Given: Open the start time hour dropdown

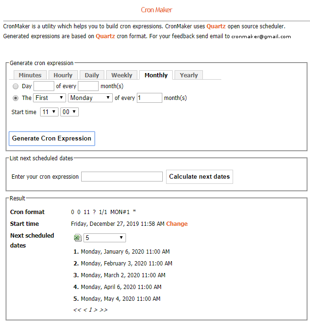Looking at the screenshot, I should pyautogui.click(x=49, y=112).
